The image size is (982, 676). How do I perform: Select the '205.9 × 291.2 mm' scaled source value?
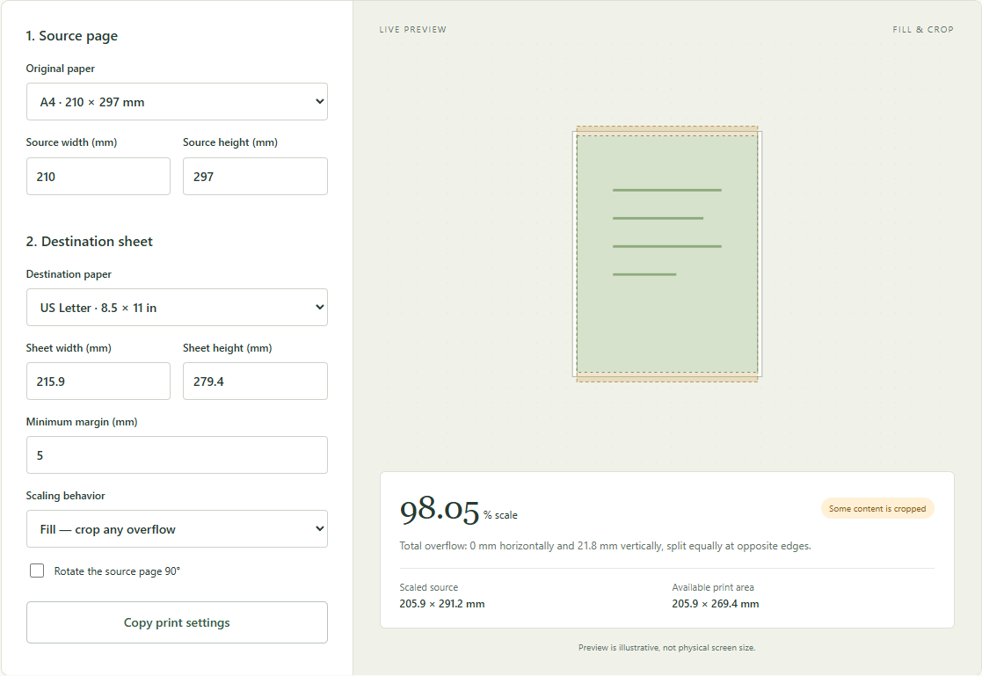click(x=442, y=604)
